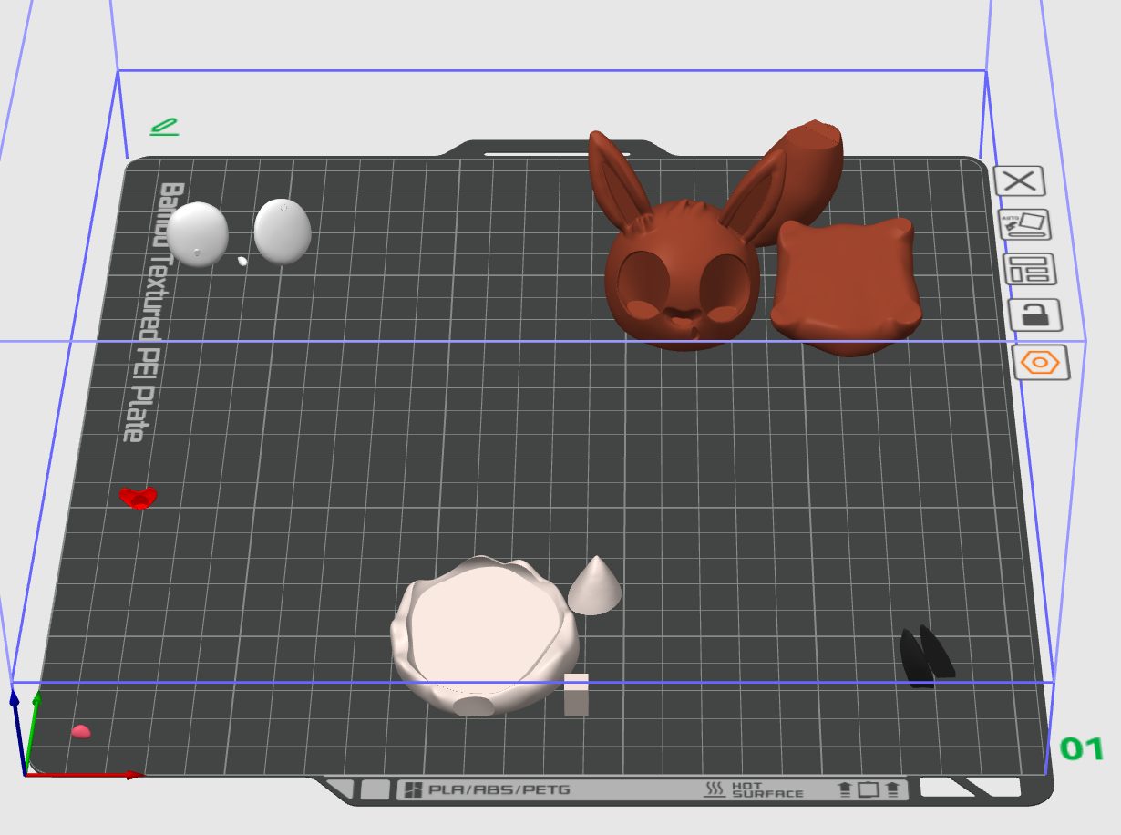The width and height of the screenshot is (1121, 835).
Task: Arrange objects using the plate layout icon
Action: pyautogui.click(x=1029, y=269)
